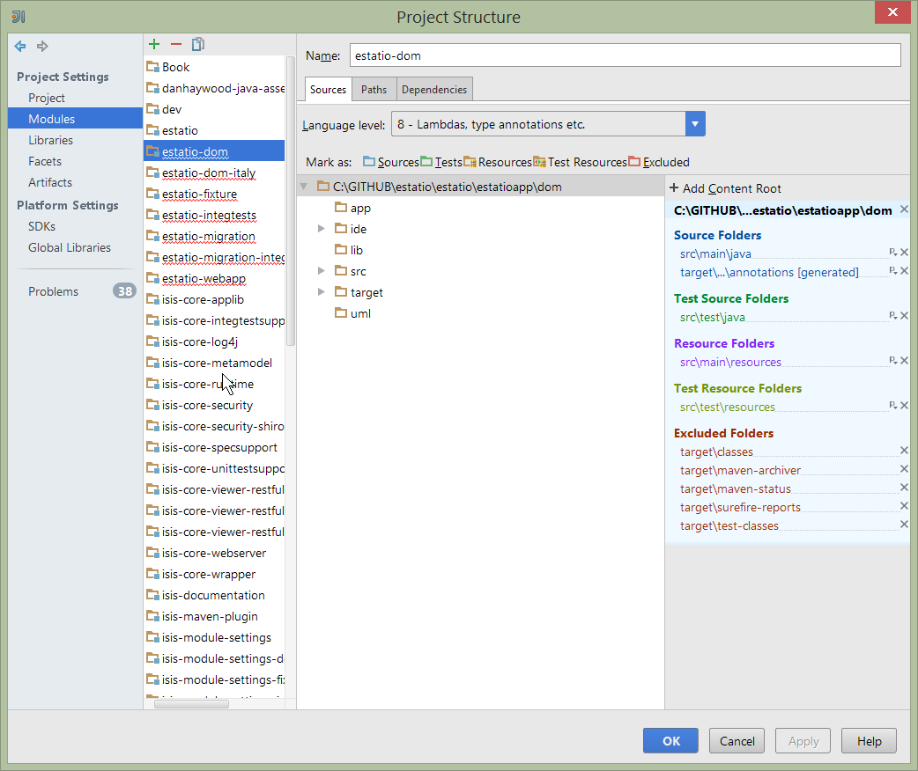
Task: Switch to the Dependencies tab
Action: tap(433, 90)
